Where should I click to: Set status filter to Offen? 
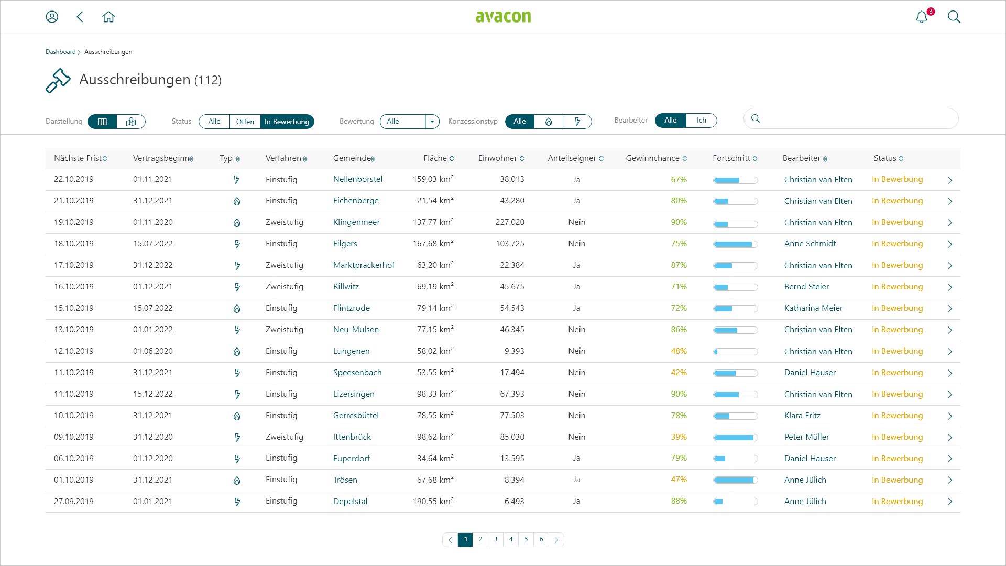(x=245, y=122)
